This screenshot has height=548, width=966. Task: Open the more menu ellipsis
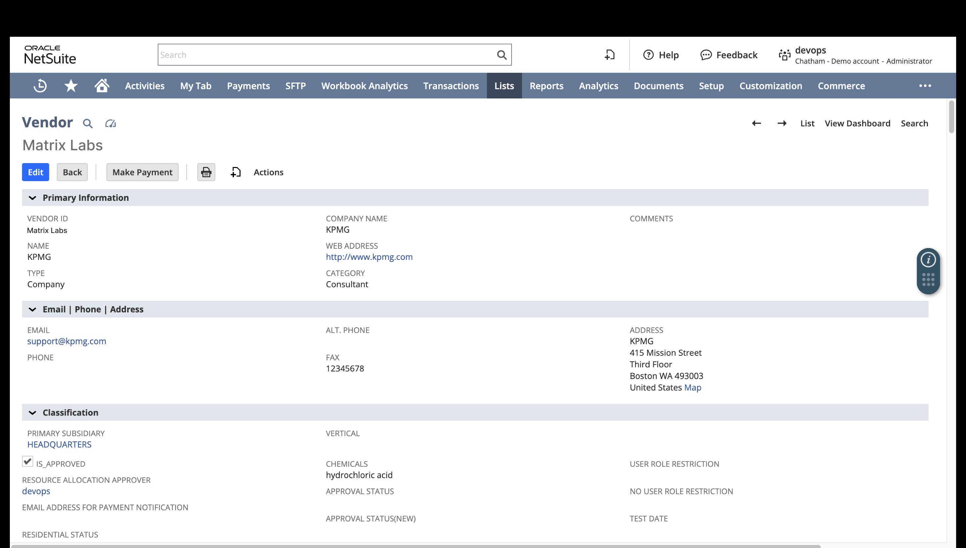pos(925,86)
